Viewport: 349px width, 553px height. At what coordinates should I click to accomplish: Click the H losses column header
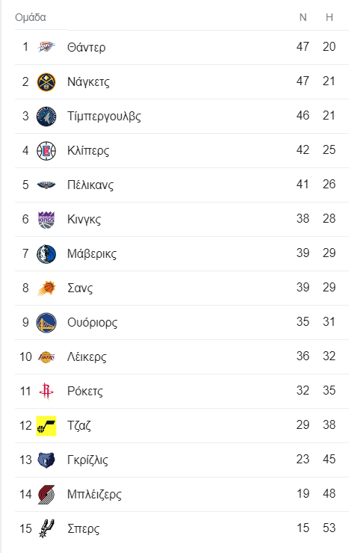click(x=330, y=17)
